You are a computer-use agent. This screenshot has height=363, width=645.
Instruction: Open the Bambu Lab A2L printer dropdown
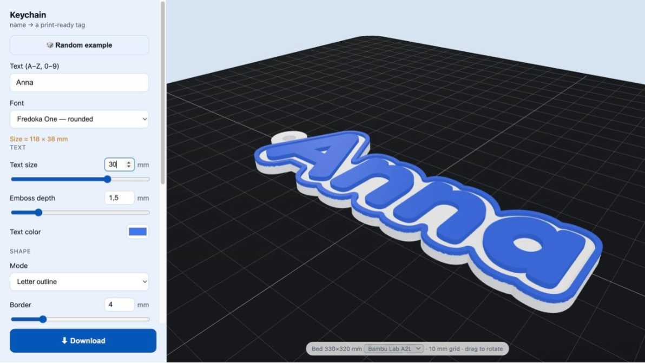point(394,348)
